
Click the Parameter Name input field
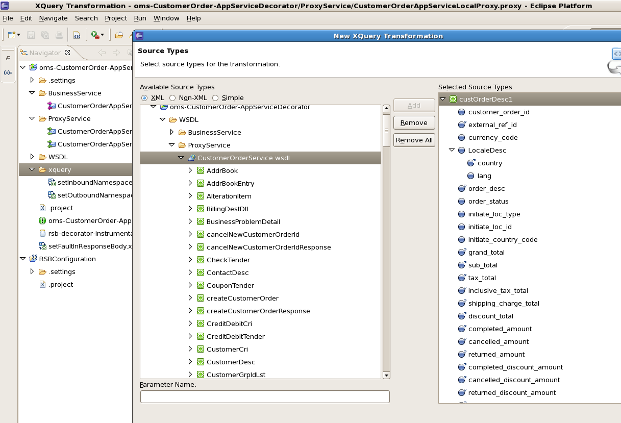(x=265, y=396)
